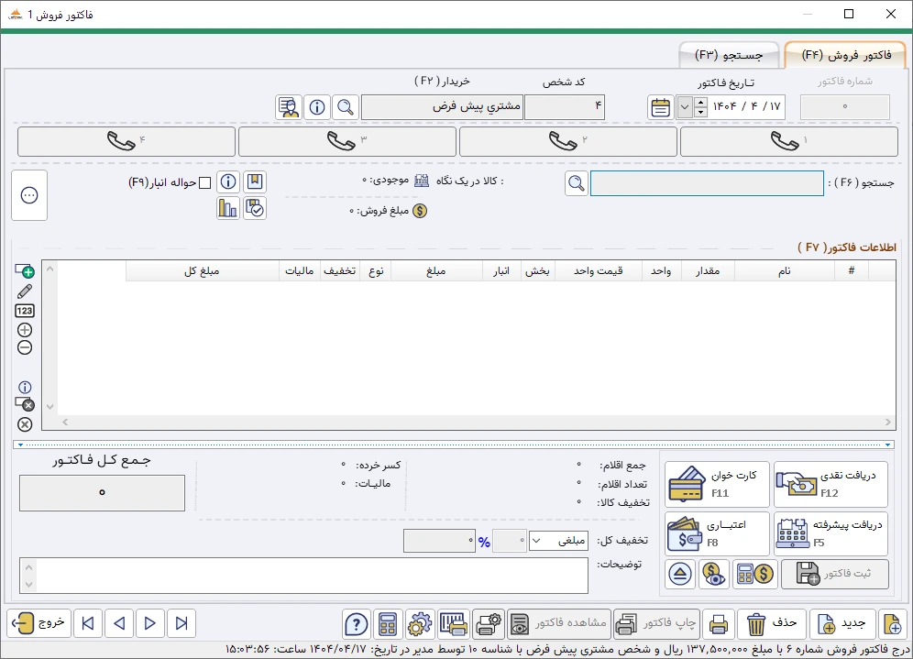Viewport: 913px width, 659px height.
Task: Click the help question mark icon
Action: tap(356, 624)
